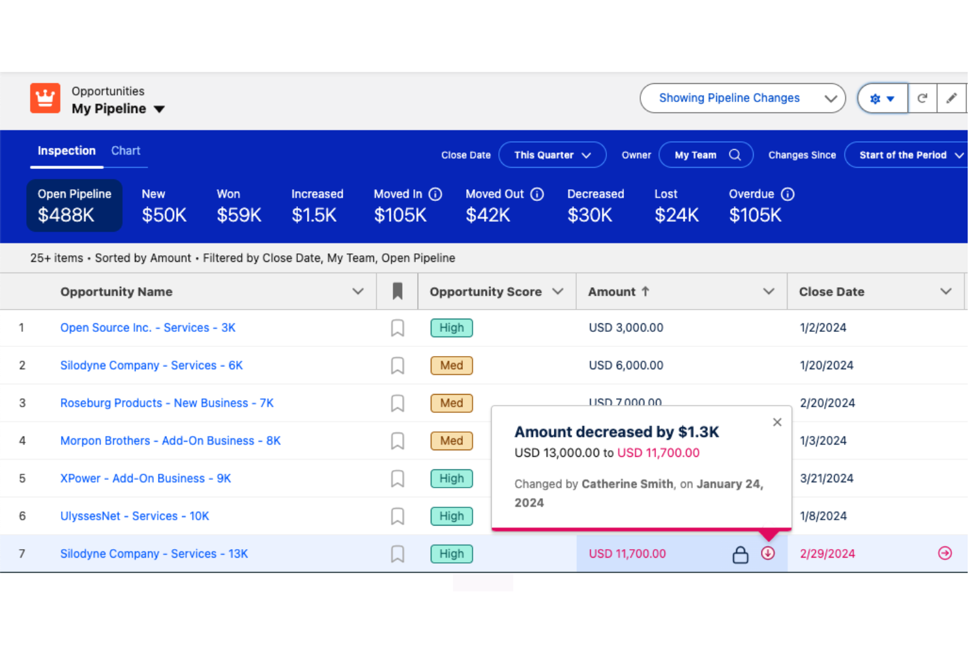The width and height of the screenshot is (969, 646).
Task: Open the Roseburg Products - New Business opportunity
Action: click(166, 403)
